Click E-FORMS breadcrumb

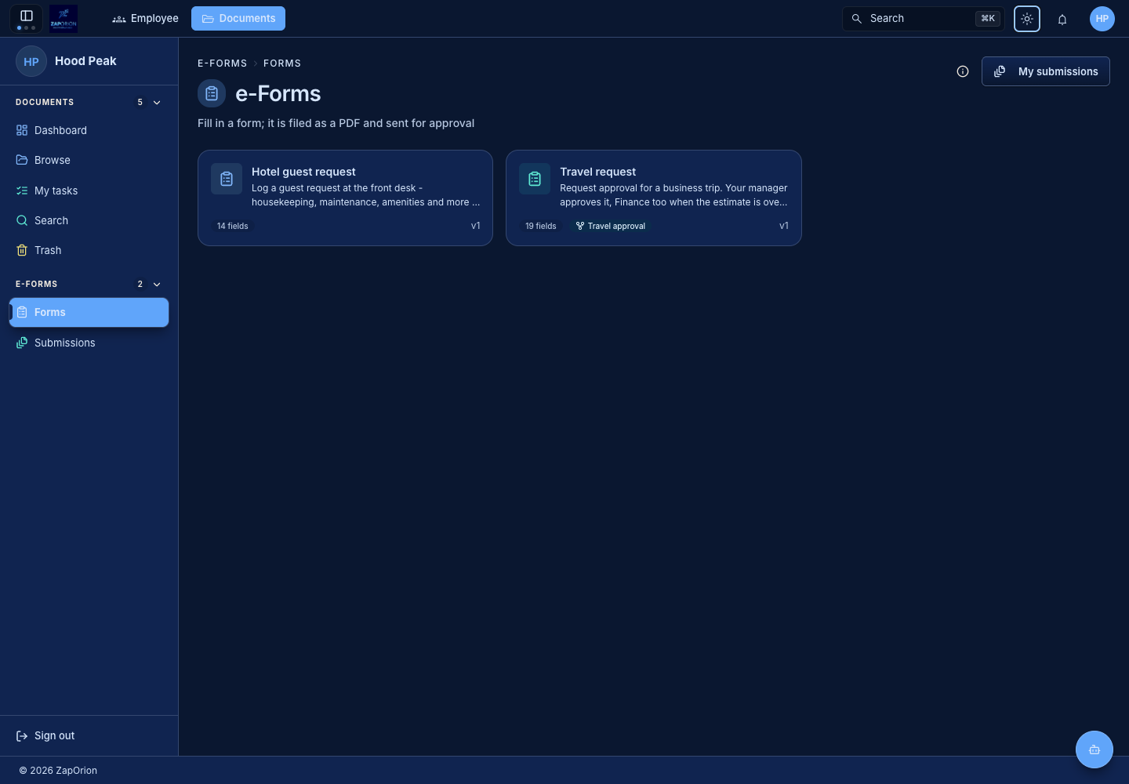[x=223, y=64]
